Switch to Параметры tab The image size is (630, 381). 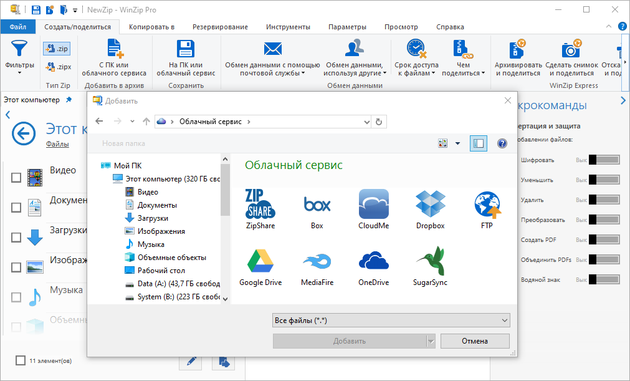(x=347, y=27)
